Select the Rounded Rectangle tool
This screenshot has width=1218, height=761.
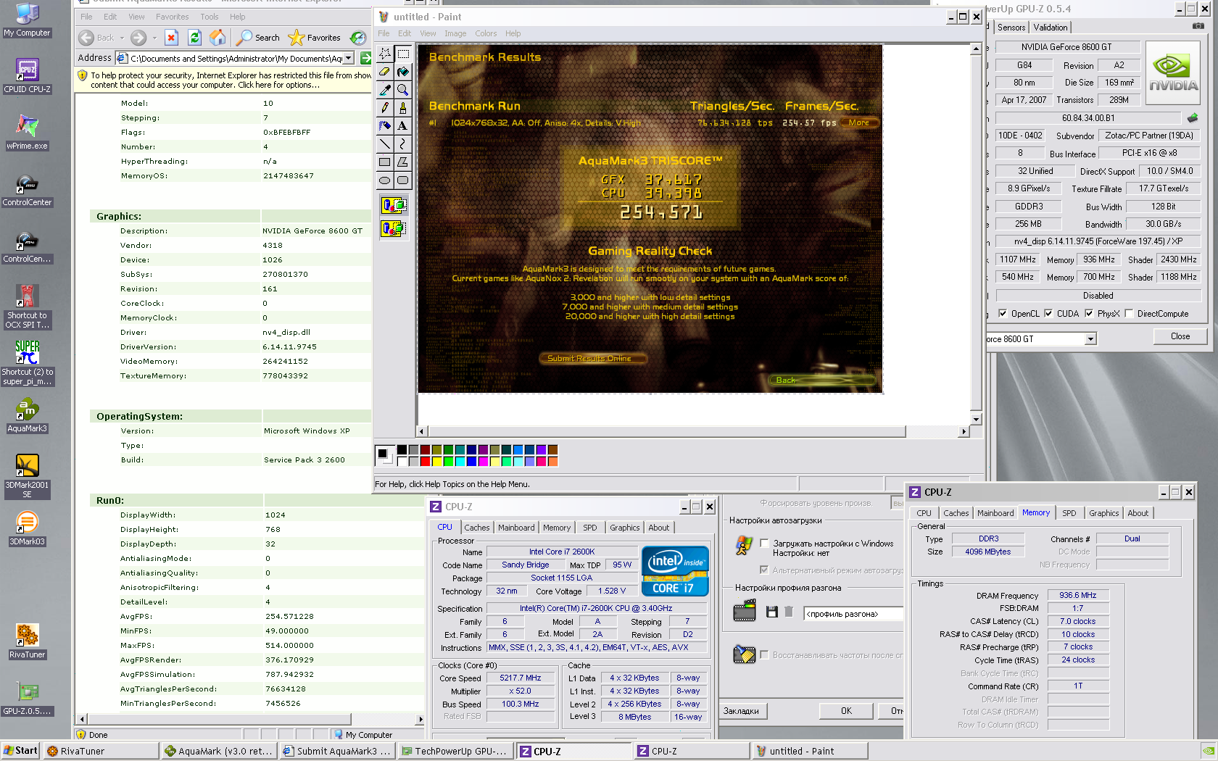403,180
